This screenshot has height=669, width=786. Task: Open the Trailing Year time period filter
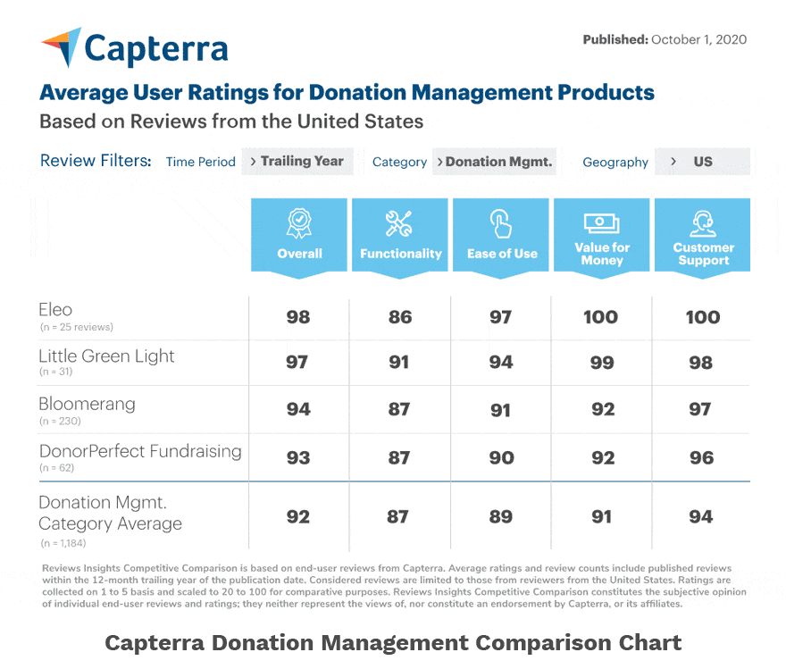tap(297, 162)
